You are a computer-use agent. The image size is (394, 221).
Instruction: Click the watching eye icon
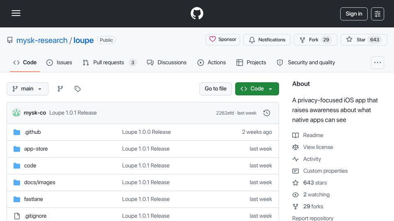coord(295,195)
